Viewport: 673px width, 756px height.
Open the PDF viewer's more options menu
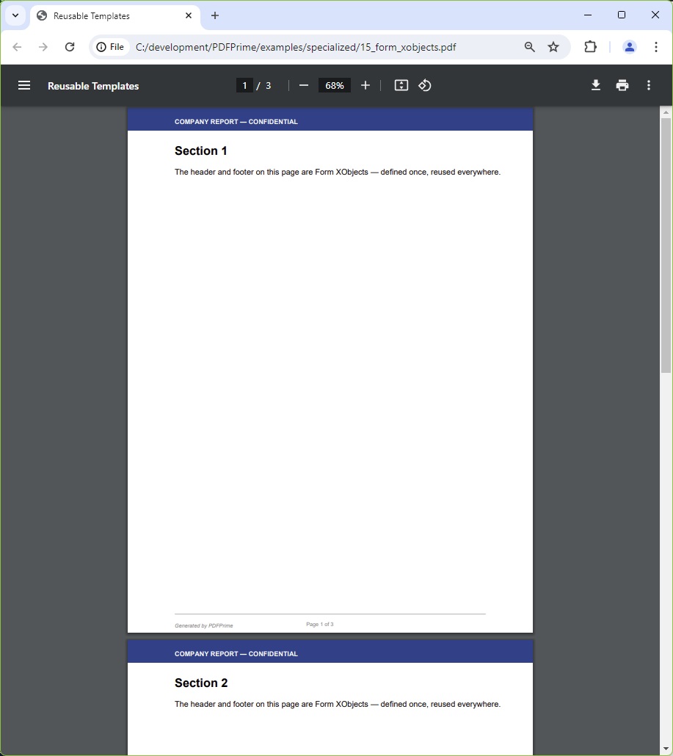point(649,85)
